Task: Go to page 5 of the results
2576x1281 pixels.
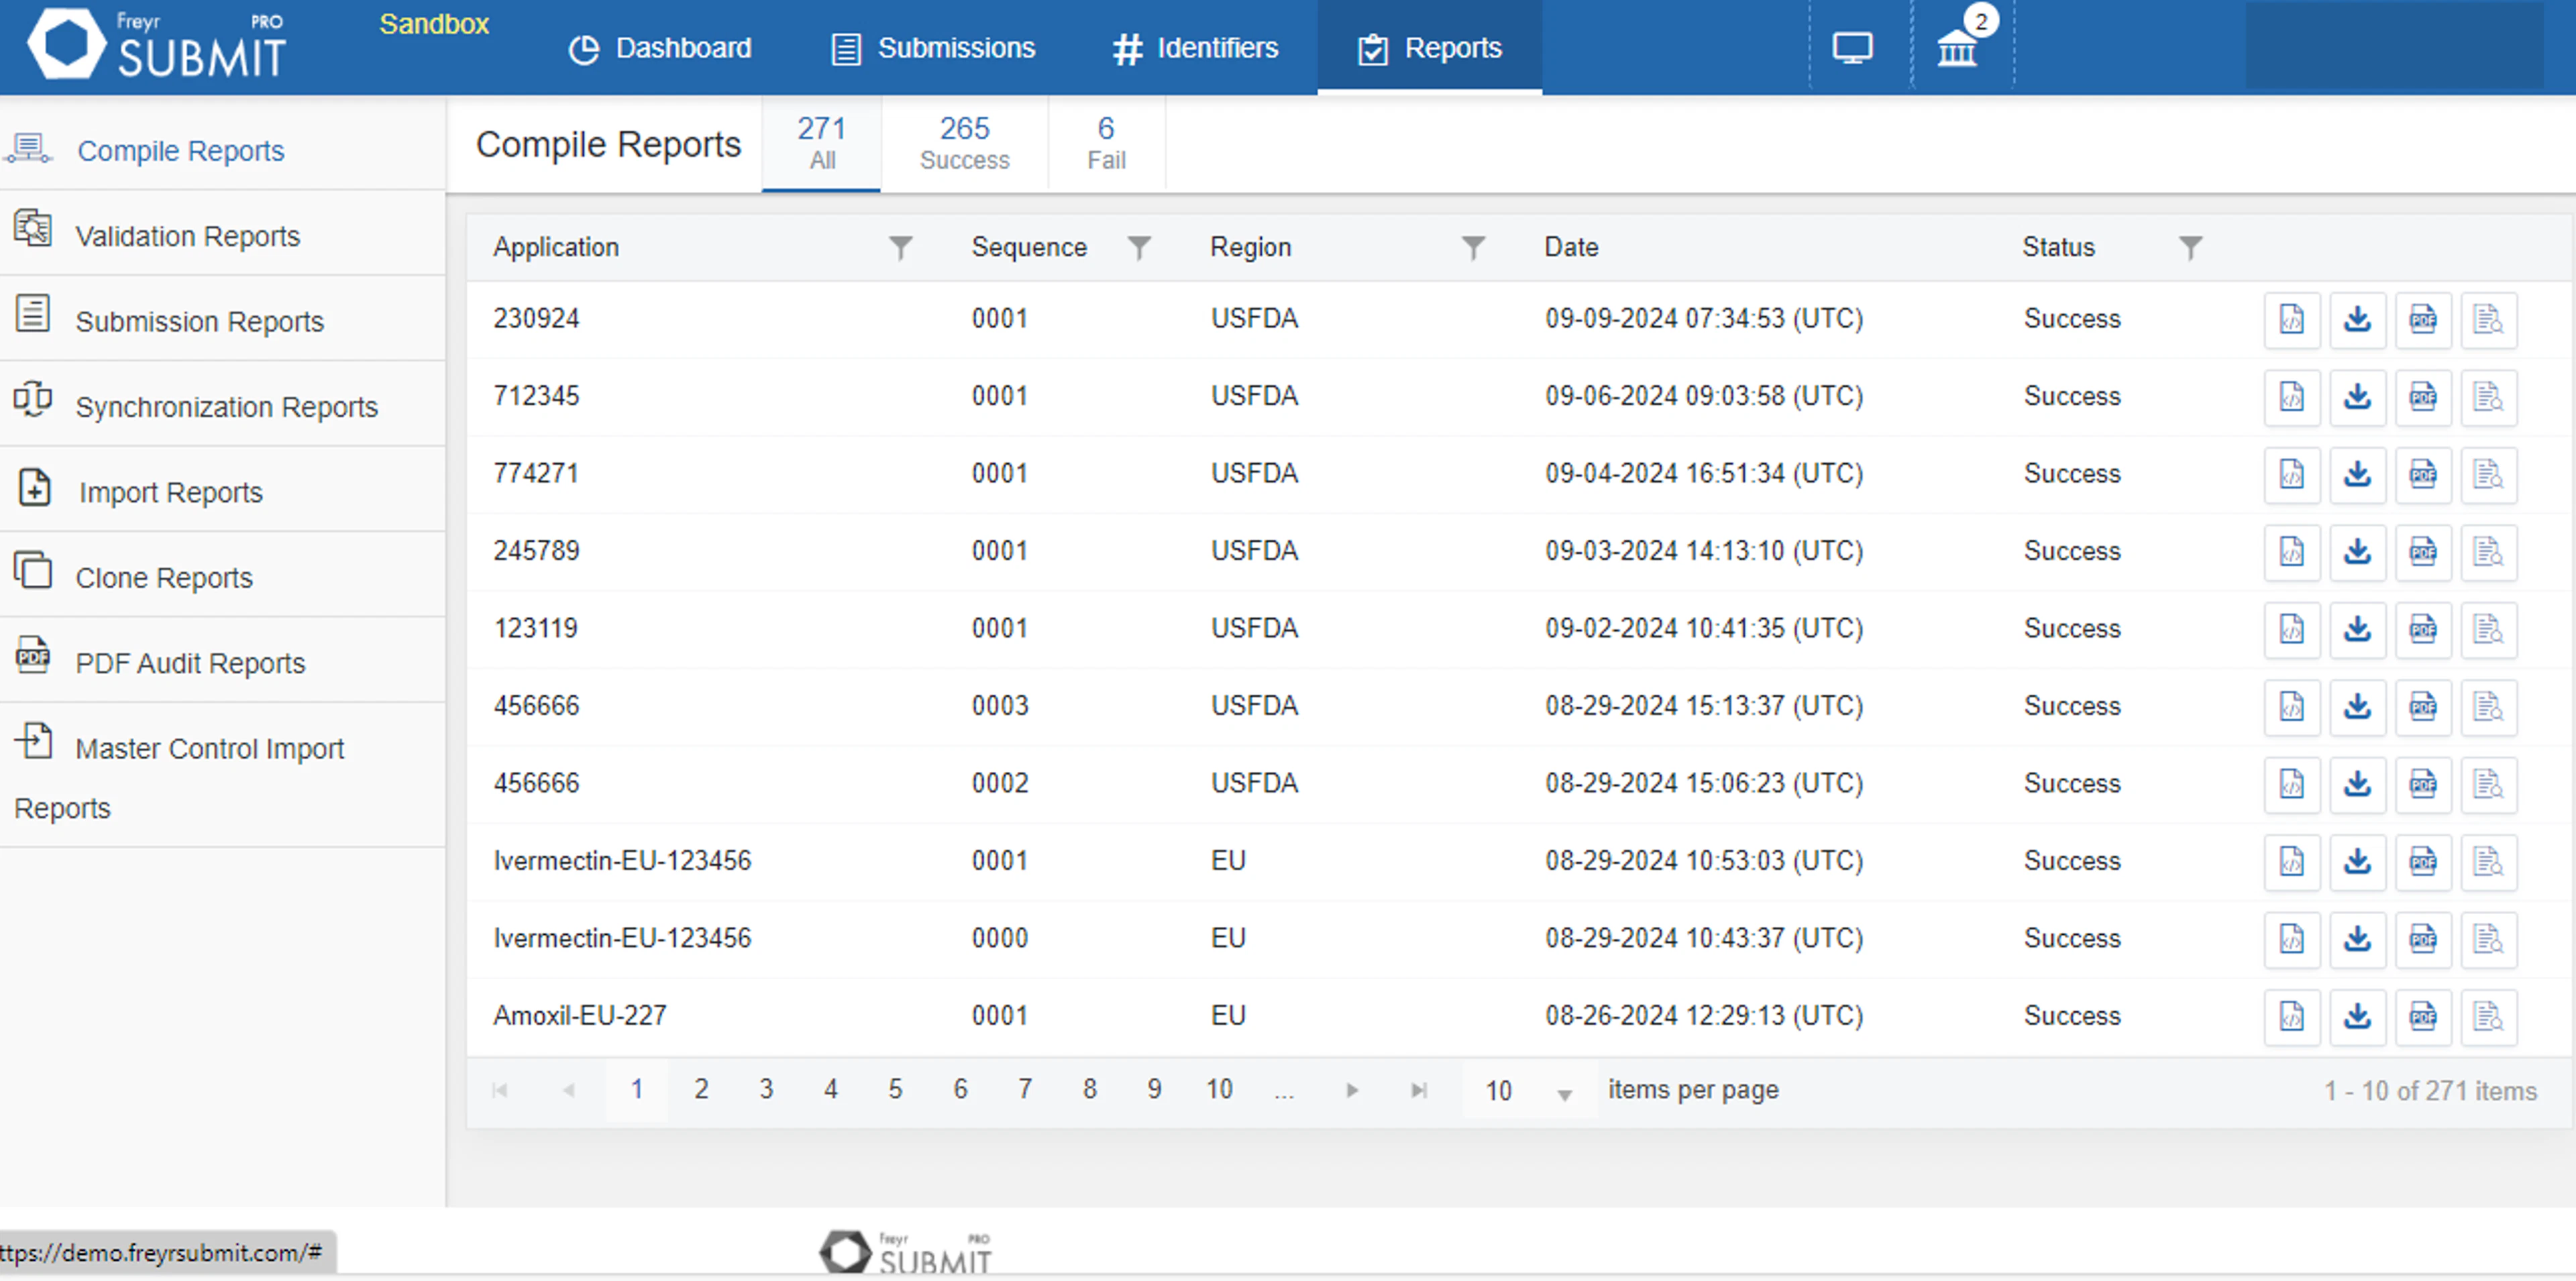Action: tap(894, 1090)
